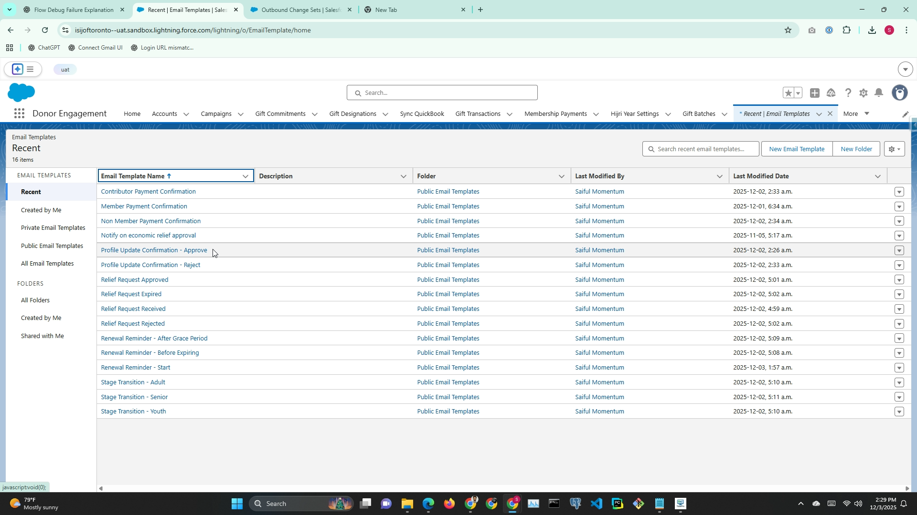
Task: Click the New Email Template button
Action: [x=797, y=149]
